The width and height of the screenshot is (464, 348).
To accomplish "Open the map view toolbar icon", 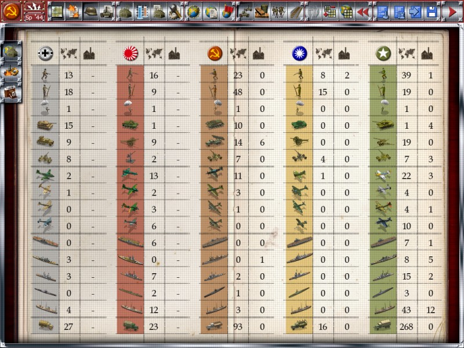I will tap(57, 12).
